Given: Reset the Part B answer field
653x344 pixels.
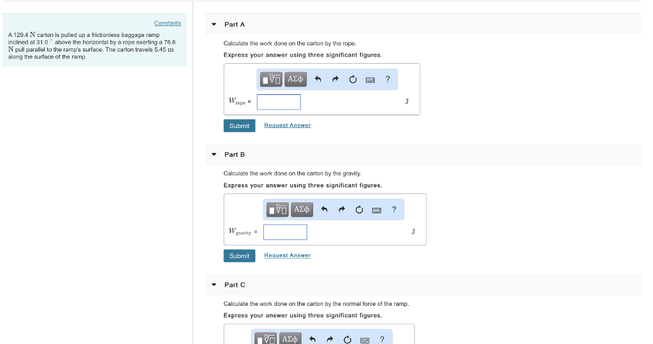Looking at the screenshot, I should (x=359, y=210).
